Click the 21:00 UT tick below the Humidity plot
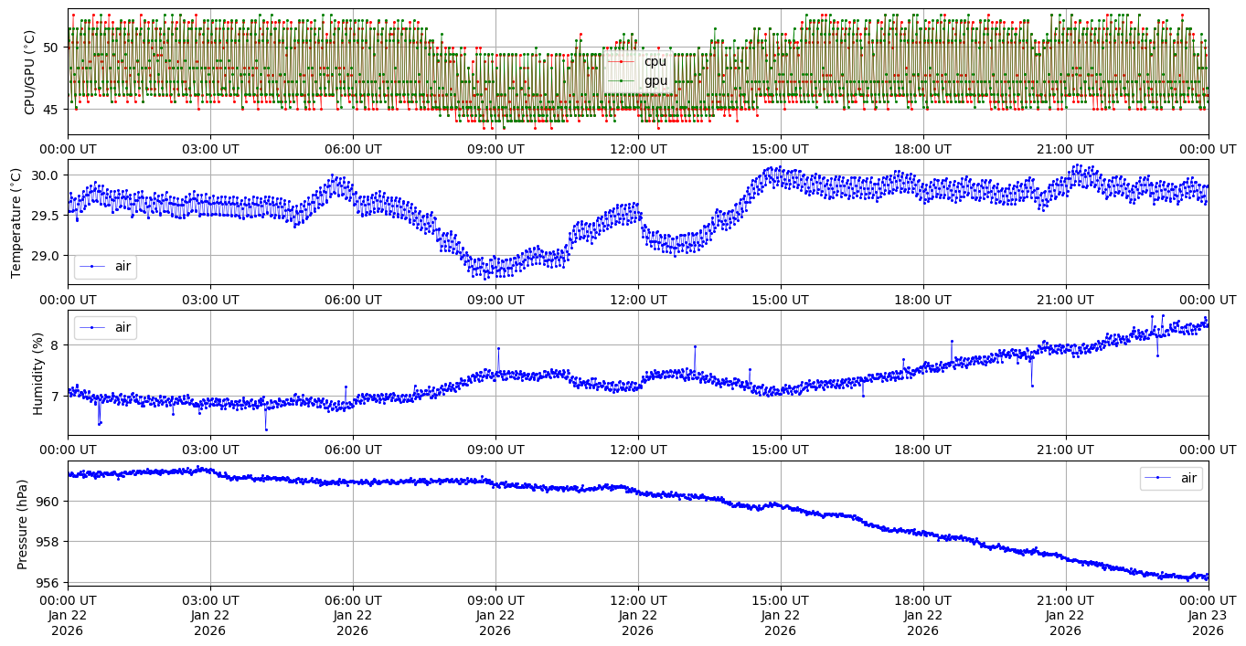This screenshot has width=1246, height=646. click(x=1065, y=450)
